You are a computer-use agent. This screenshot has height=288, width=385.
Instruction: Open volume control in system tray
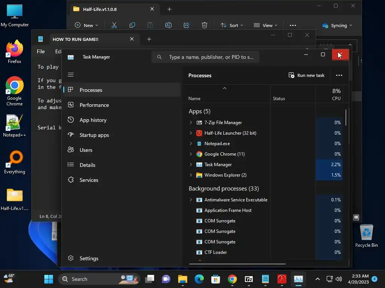[339, 279]
